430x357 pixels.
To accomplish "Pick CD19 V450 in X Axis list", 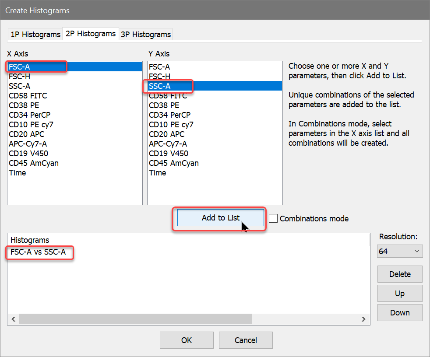I will (x=28, y=154).
